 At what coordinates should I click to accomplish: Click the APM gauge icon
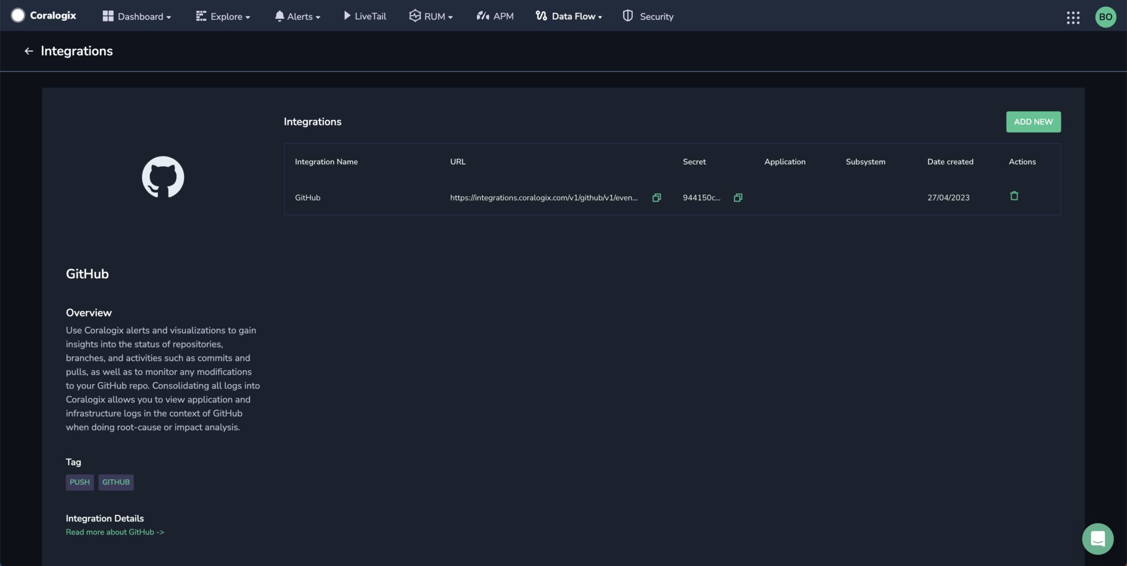[x=483, y=16]
